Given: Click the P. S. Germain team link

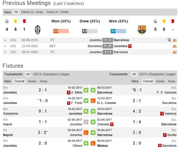Looking at the screenshot, I should point(167,92).
